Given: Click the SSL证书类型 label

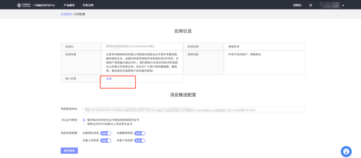Looking at the screenshot, I should pyautogui.click(x=69, y=120).
